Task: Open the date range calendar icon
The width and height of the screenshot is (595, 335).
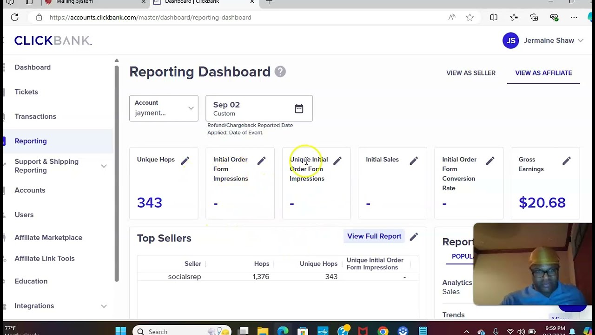Action: pos(299,108)
